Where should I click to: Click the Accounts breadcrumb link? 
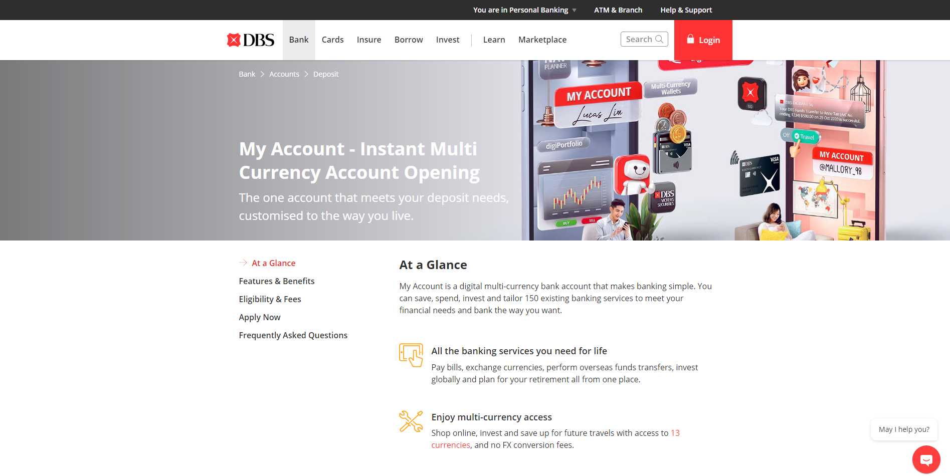[x=284, y=74]
